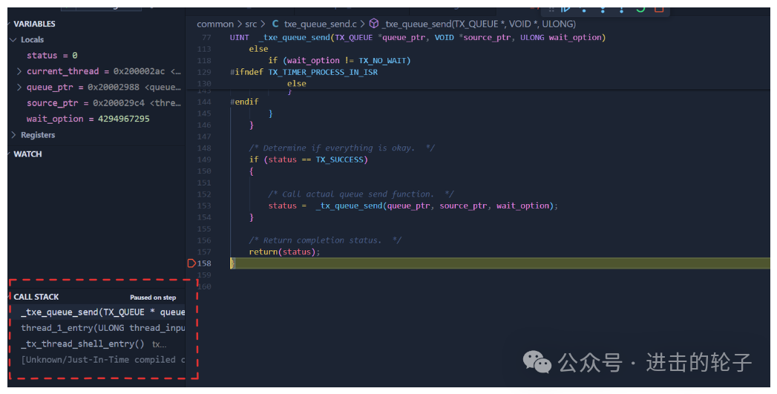Click the 4294967295 wait_option value
777x394 pixels.
(123, 119)
